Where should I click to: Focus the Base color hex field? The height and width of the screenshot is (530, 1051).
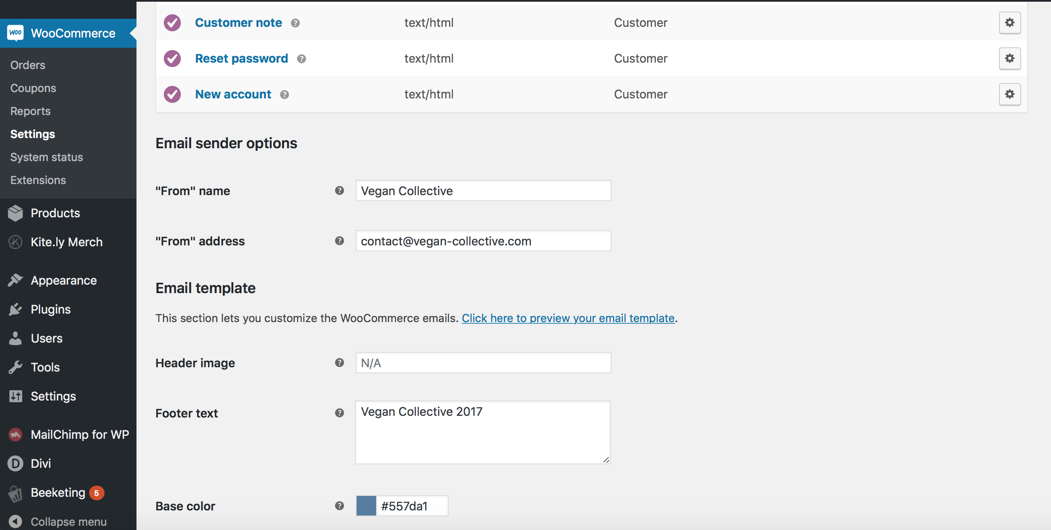[x=412, y=506]
